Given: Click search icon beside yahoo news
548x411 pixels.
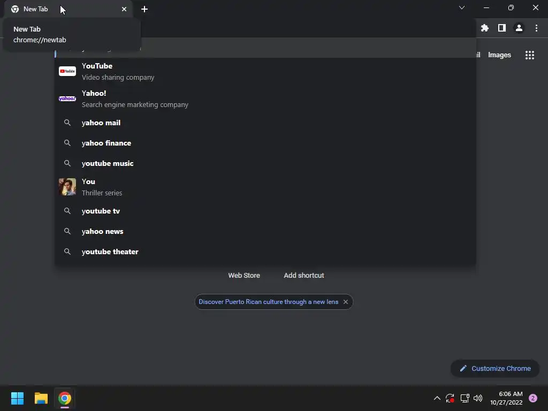Looking at the screenshot, I should click(67, 231).
